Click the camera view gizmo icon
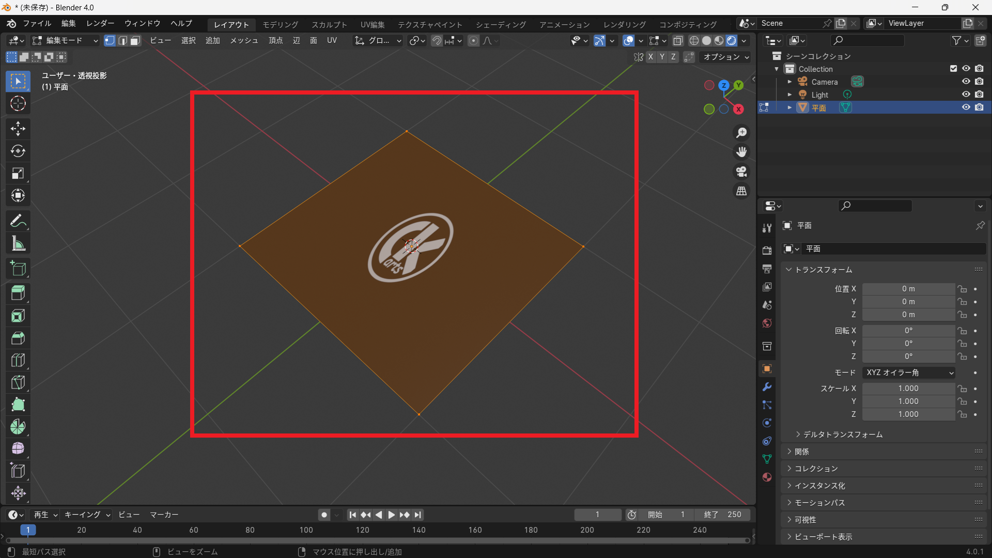The image size is (992, 558). (741, 172)
